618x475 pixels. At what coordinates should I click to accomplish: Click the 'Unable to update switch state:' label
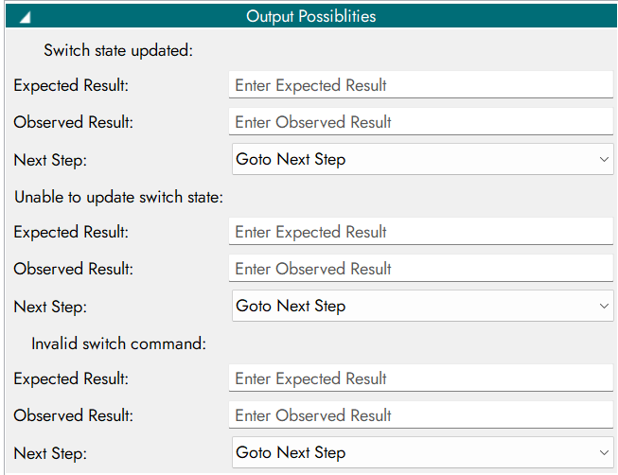(x=117, y=197)
